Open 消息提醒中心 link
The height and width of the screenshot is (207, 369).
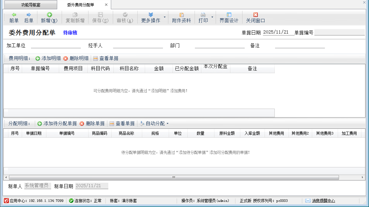tap(323, 201)
